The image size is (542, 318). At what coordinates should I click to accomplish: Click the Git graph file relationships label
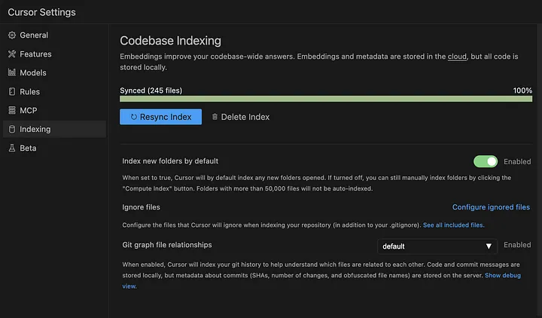click(x=167, y=245)
